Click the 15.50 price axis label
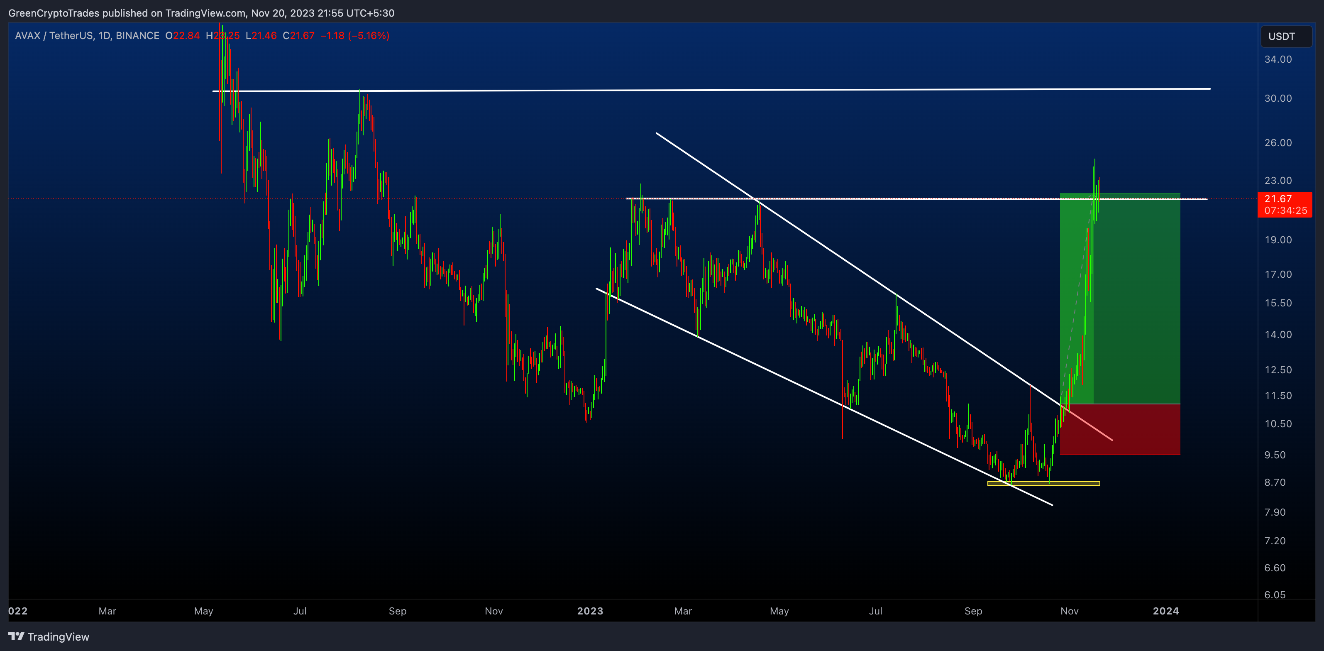Screen dimensions: 1324x651 (1278, 303)
